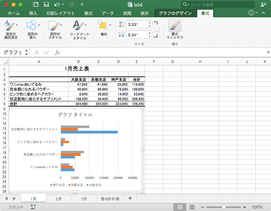Open the smiley feedback icon
Image resolution: width=271 pixels, height=211 pixels.
point(251,13)
